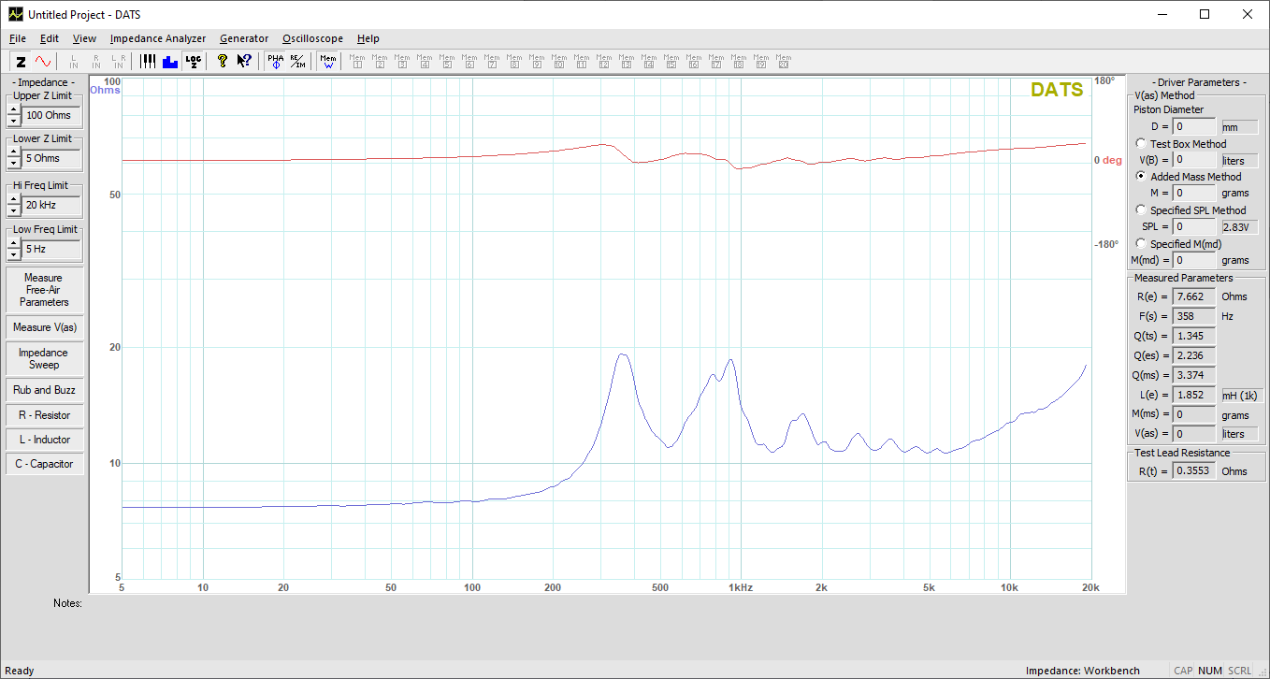
Task: Open the Oscilloscope menu
Action: click(313, 38)
